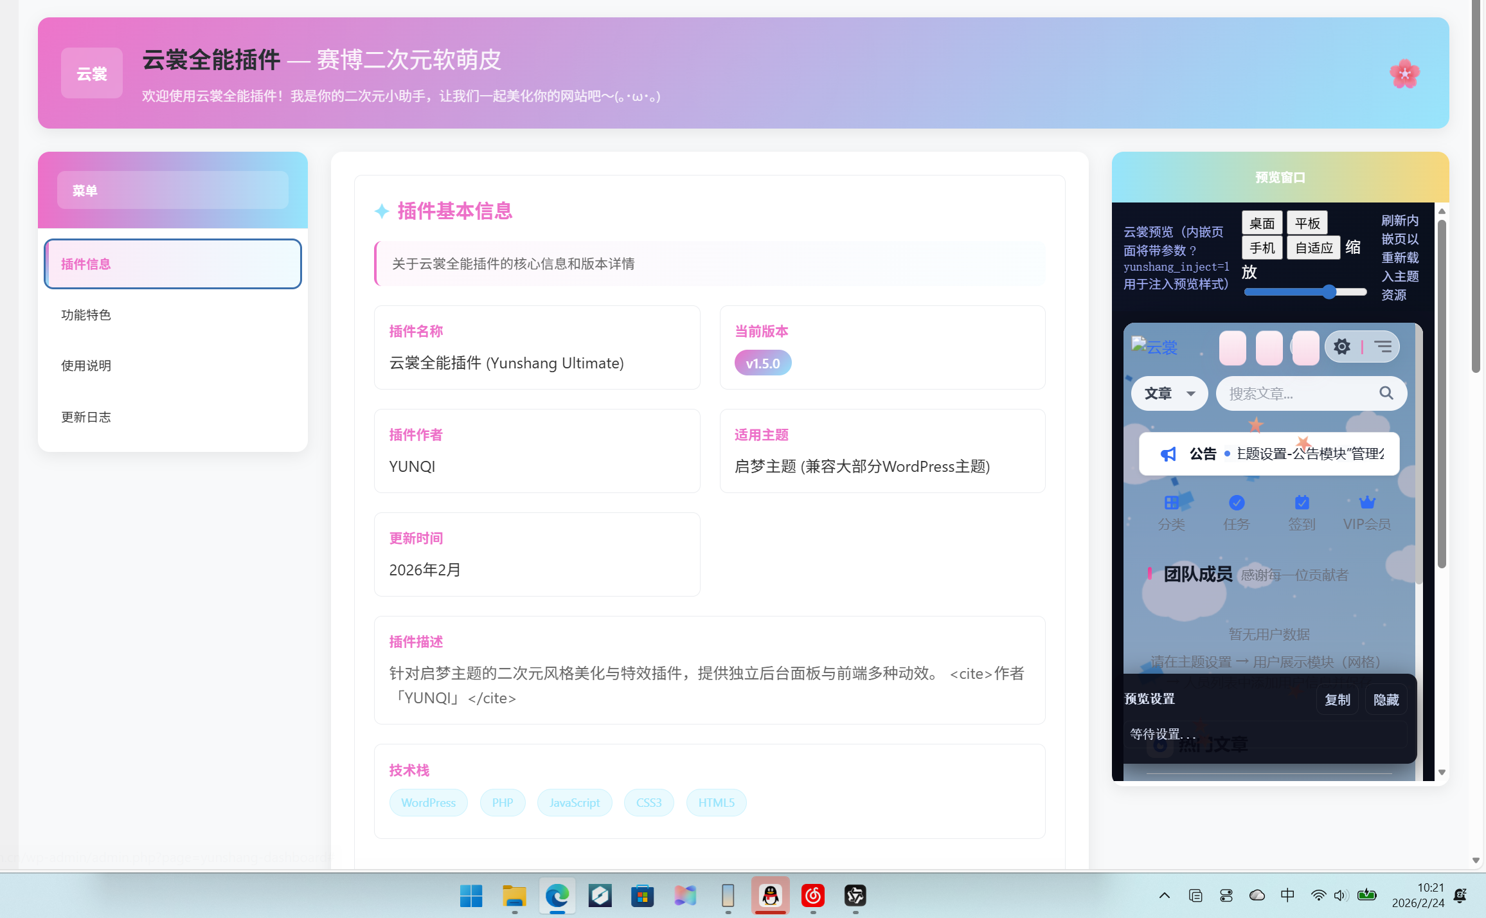Open the 签到 check-in icon

coord(1302,502)
